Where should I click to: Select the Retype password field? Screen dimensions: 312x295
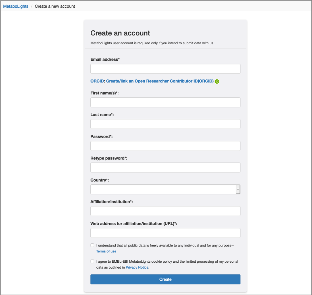coord(165,167)
